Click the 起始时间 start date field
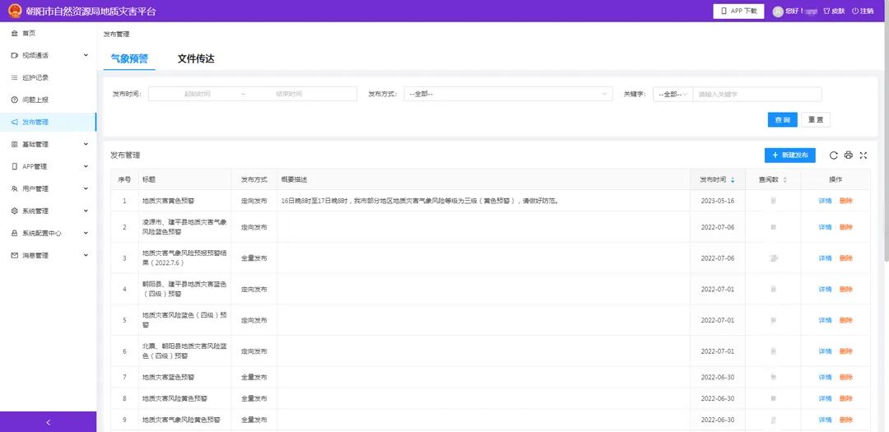Viewport: 889px width, 432px height. [x=198, y=94]
